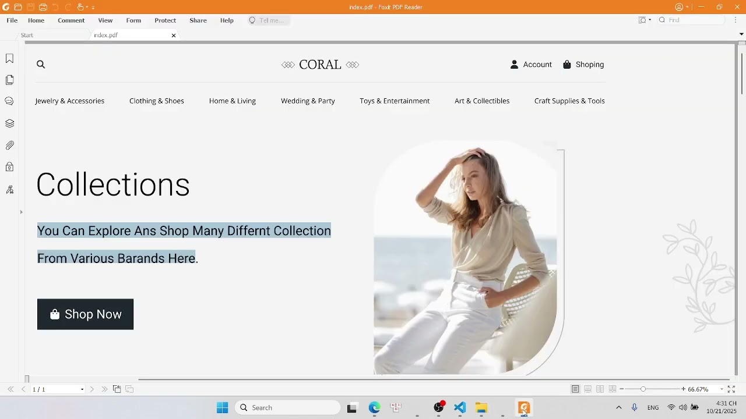The width and height of the screenshot is (746, 419).
Task: Open the Help ribbon tab
Action: click(227, 20)
